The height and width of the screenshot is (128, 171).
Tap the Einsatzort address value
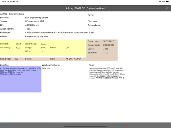(59, 33)
